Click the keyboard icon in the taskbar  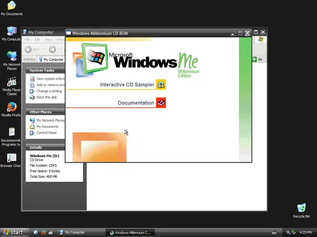(274, 233)
